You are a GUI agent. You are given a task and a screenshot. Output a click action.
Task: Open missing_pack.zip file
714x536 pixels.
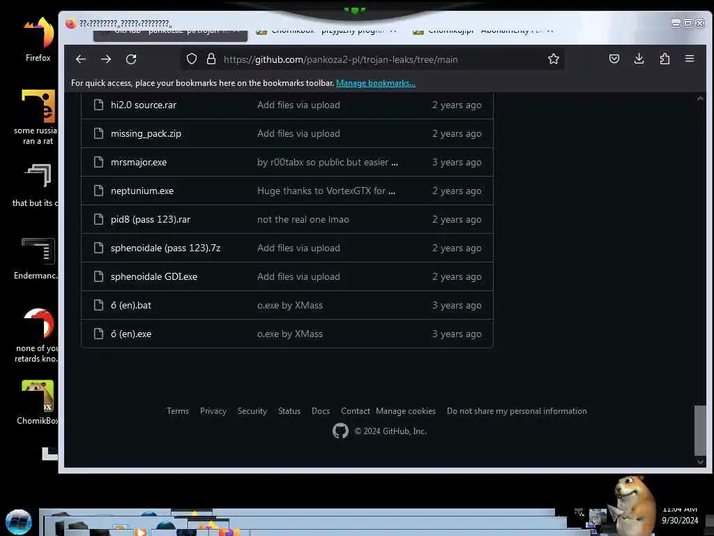click(146, 133)
